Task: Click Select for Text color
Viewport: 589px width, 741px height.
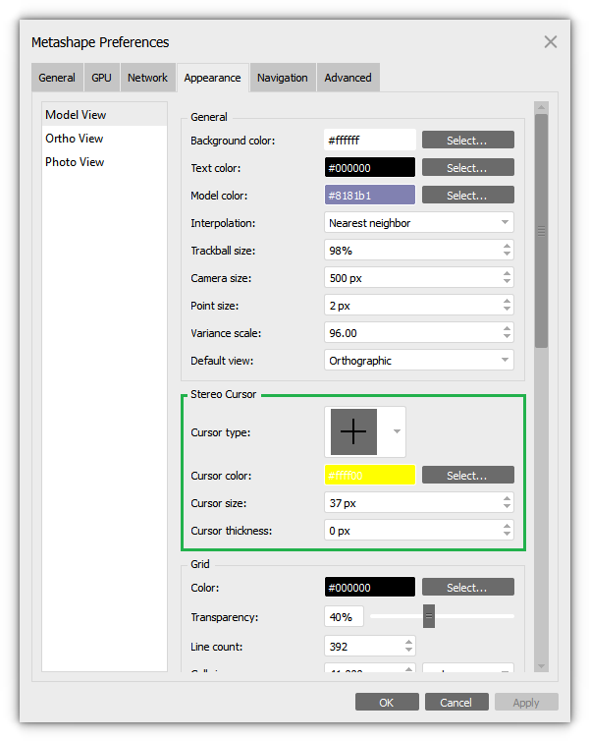Action: pos(467,168)
